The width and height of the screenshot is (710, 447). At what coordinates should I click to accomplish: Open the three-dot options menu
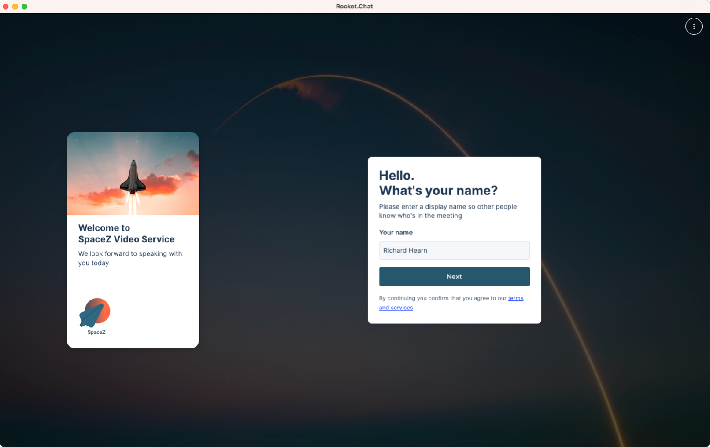point(693,26)
